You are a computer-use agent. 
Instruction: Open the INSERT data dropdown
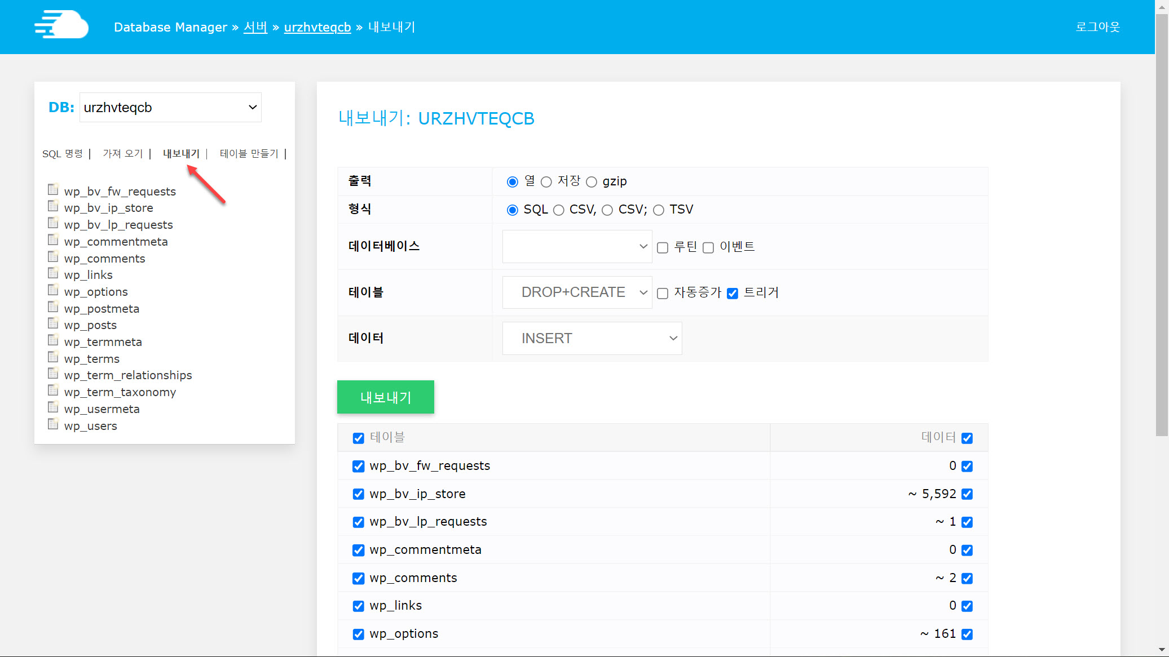coord(592,338)
